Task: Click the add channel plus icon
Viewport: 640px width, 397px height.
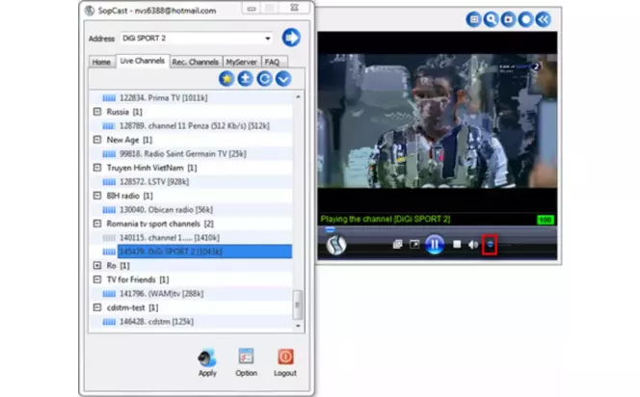Action: point(246,79)
